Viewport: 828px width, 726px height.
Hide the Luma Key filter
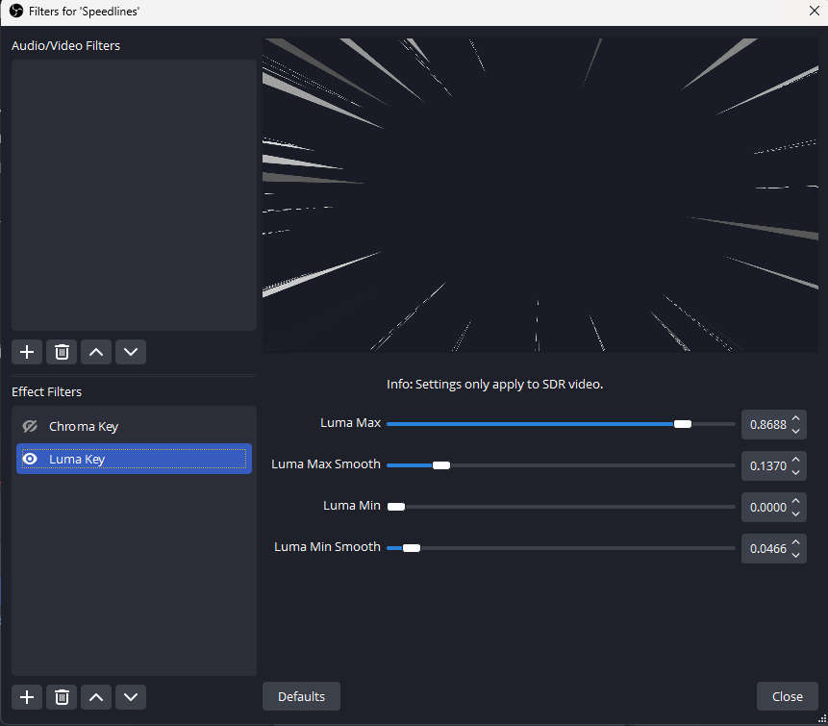click(x=29, y=459)
